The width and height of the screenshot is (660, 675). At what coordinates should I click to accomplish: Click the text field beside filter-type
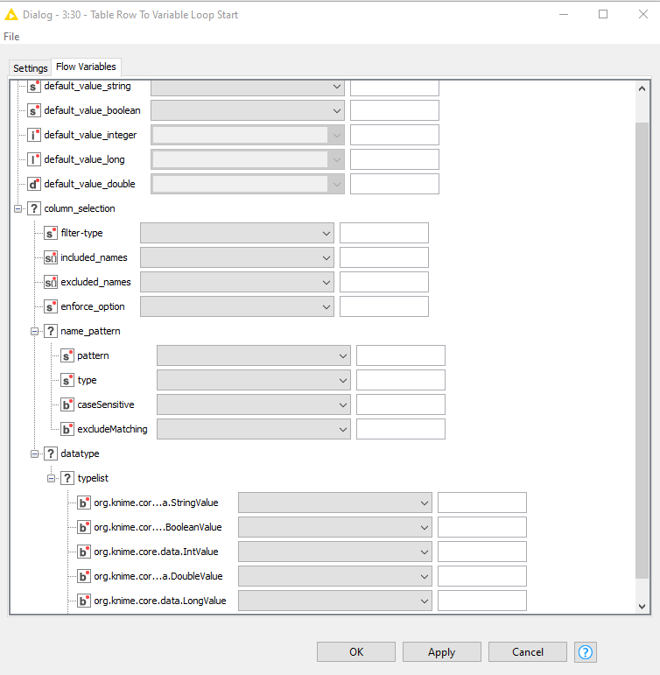pyautogui.click(x=384, y=234)
